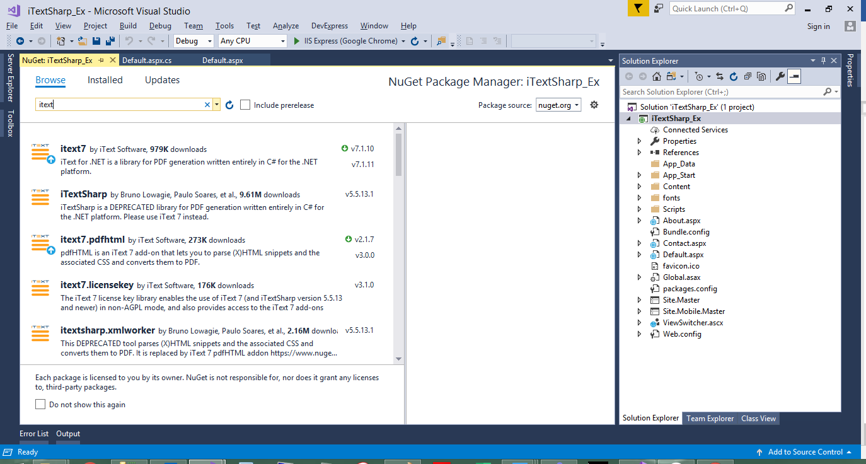Open the search history dropdown arrow

(217, 105)
